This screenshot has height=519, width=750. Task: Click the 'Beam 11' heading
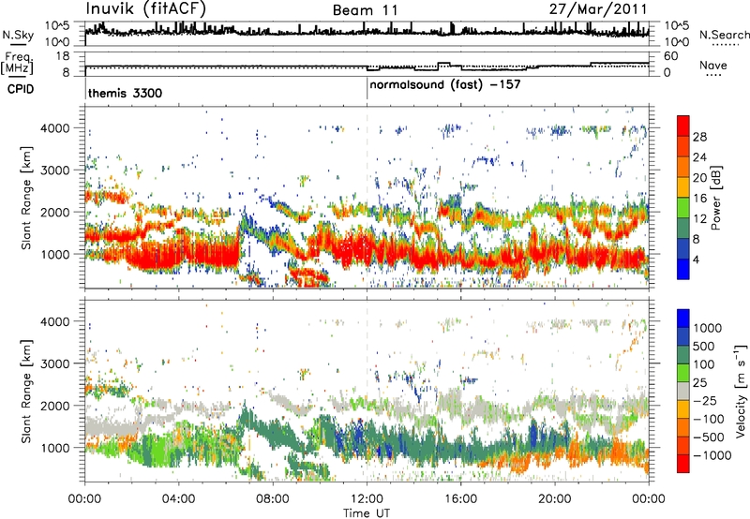[x=366, y=10]
